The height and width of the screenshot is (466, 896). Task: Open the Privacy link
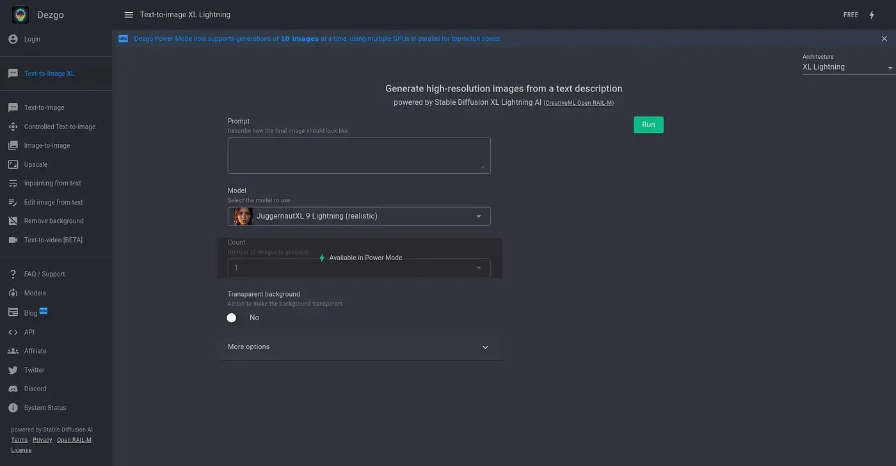pos(42,440)
